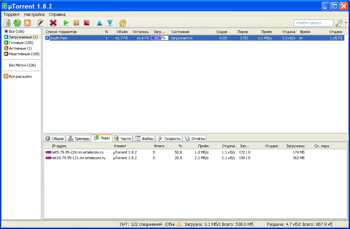
Task: Switch to the Отчёты tab
Action: pyautogui.click(x=195, y=139)
